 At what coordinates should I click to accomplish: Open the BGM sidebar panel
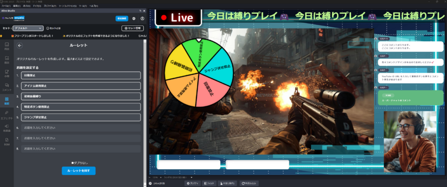(7, 141)
